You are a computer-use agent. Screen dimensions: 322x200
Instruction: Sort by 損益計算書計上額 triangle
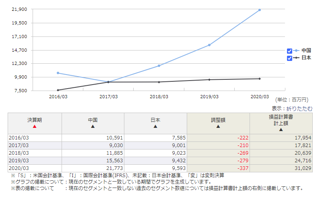pos(281,129)
